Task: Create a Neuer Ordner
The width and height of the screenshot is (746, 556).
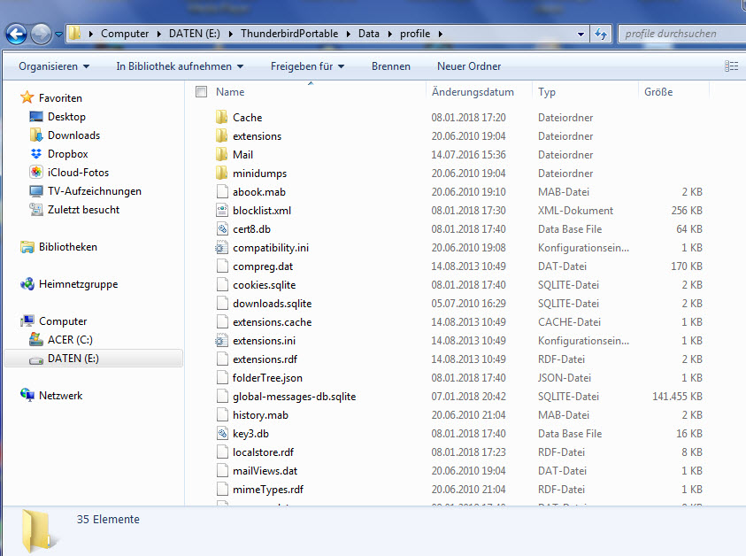Action: (x=469, y=66)
